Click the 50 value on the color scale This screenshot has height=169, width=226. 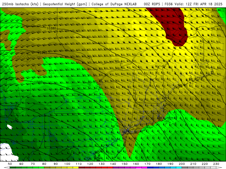pyautogui.click(x=10, y=164)
